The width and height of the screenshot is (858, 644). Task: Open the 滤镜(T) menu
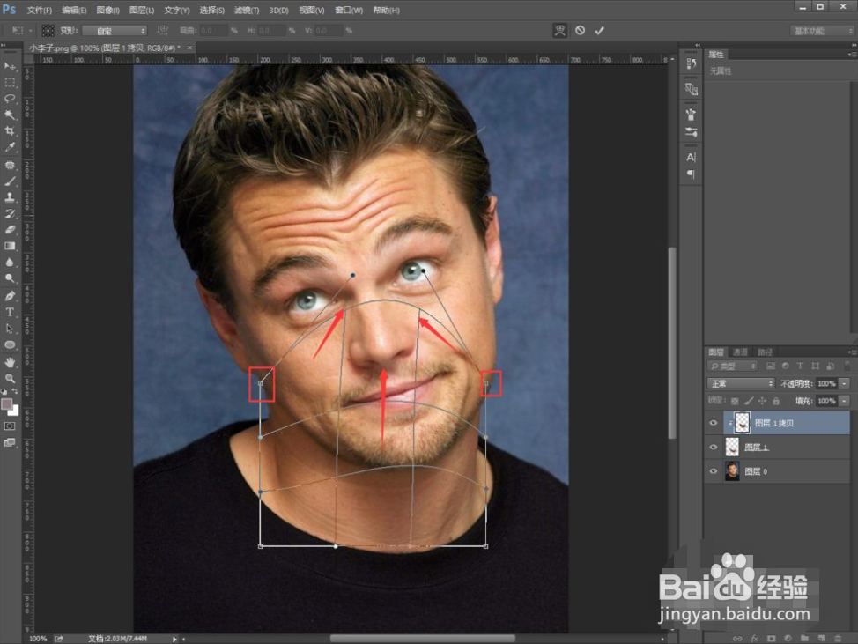pos(247,11)
